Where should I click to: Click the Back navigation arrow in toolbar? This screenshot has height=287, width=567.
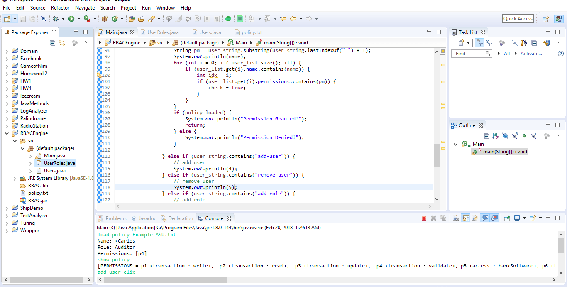click(293, 19)
